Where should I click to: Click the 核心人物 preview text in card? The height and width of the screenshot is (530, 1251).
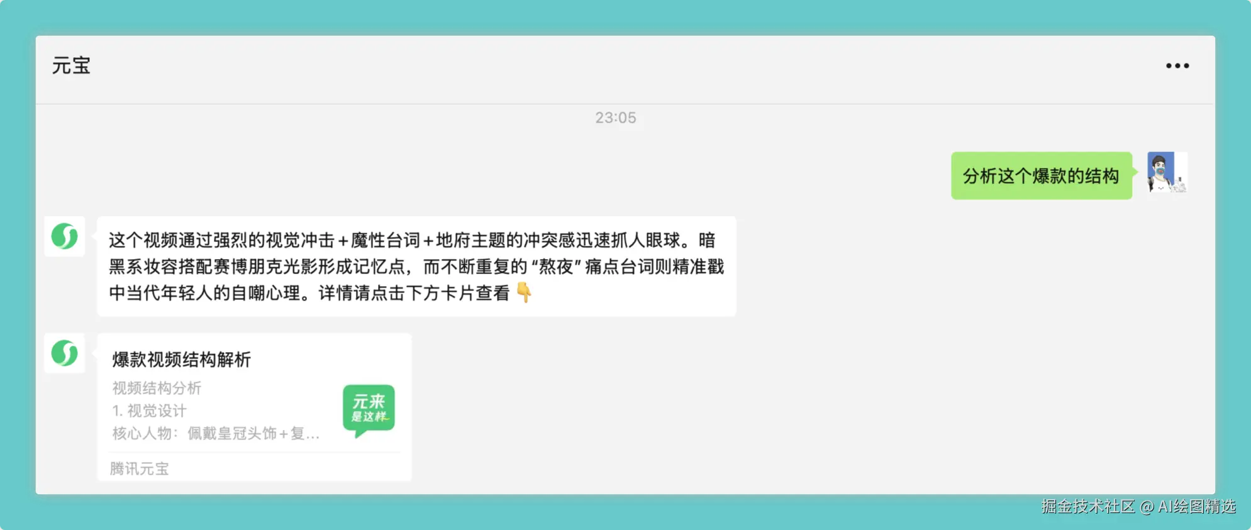(216, 433)
